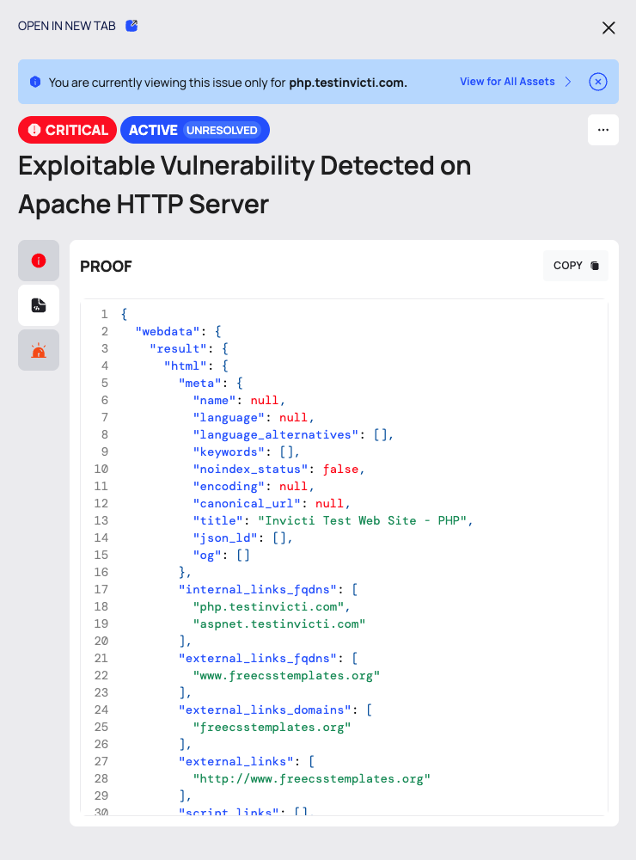Dismiss the asset filter banner
Image resolution: width=636 pixels, height=860 pixels.
(x=597, y=82)
